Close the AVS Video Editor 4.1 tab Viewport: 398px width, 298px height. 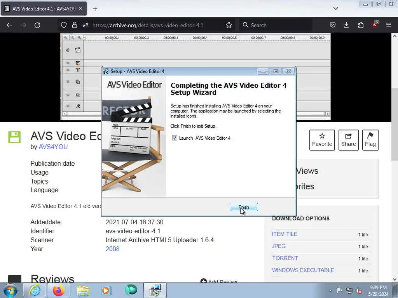coord(80,9)
